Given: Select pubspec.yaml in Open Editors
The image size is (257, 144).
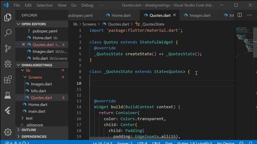Looking at the screenshot, I should [45, 31].
